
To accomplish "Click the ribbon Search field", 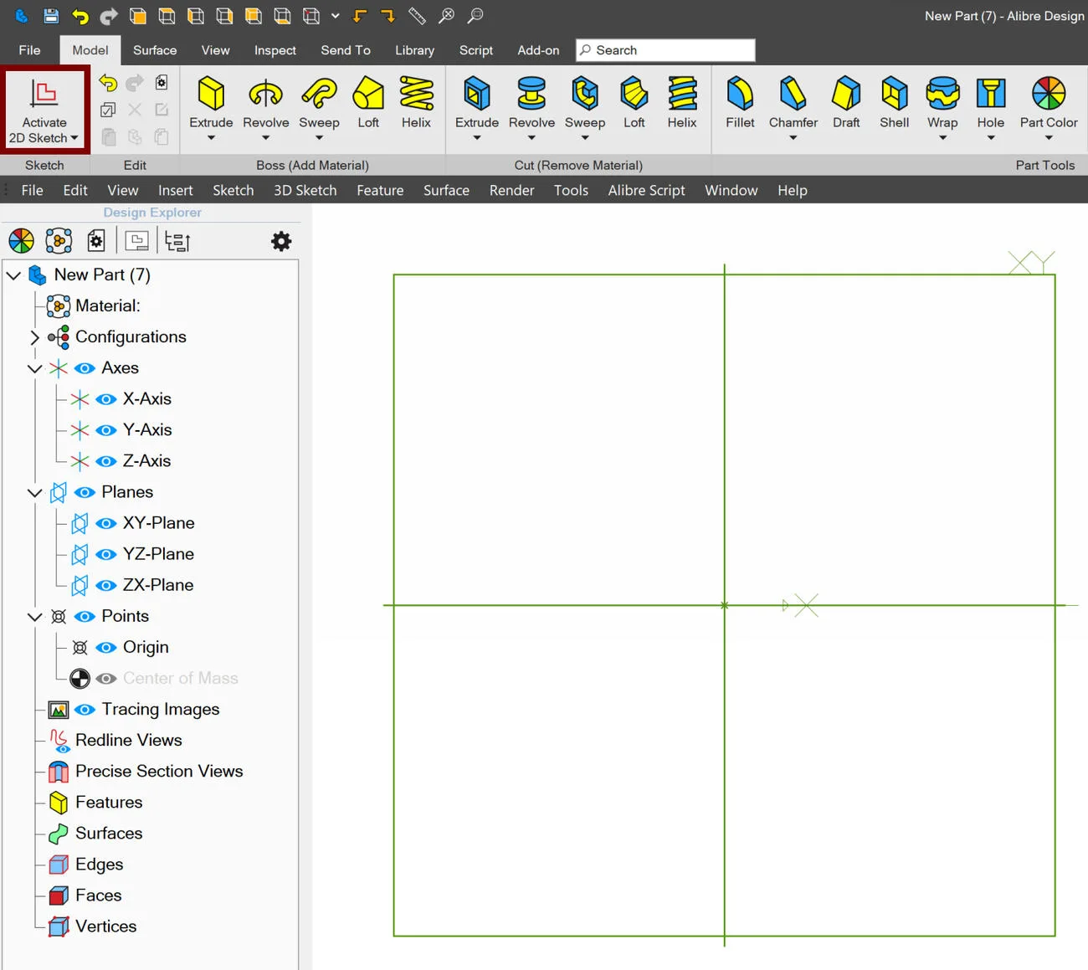I will (x=665, y=50).
